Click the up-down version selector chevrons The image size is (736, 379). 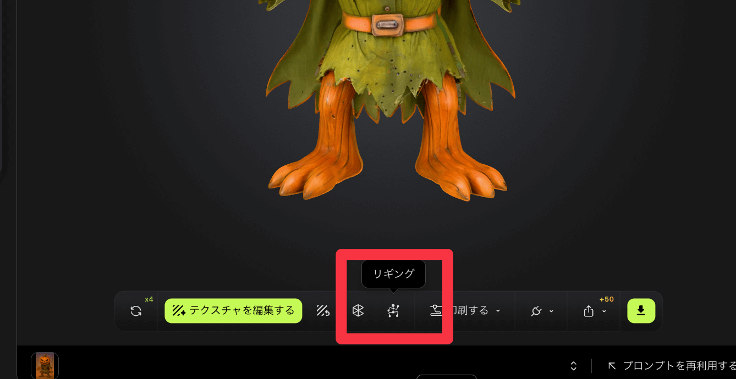pyautogui.click(x=574, y=365)
